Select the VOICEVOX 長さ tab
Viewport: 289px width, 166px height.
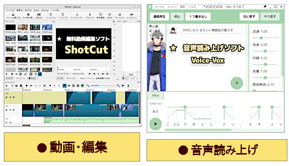coord(156,111)
